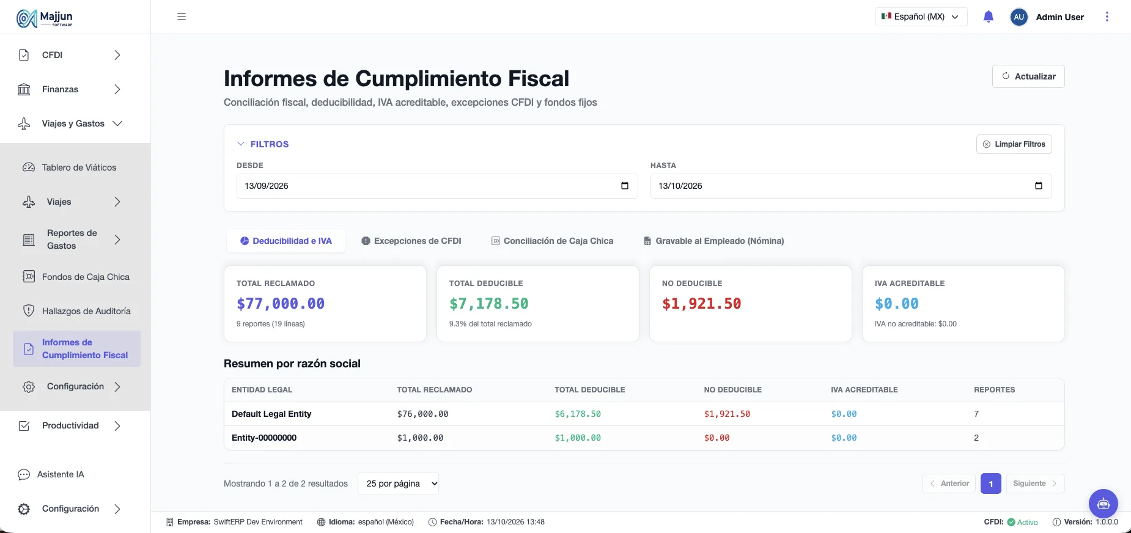Image resolution: width=1131 pixels, height=533 pixels.
Task: Toggle the hamburger sidebar menu
Action: 182,17
